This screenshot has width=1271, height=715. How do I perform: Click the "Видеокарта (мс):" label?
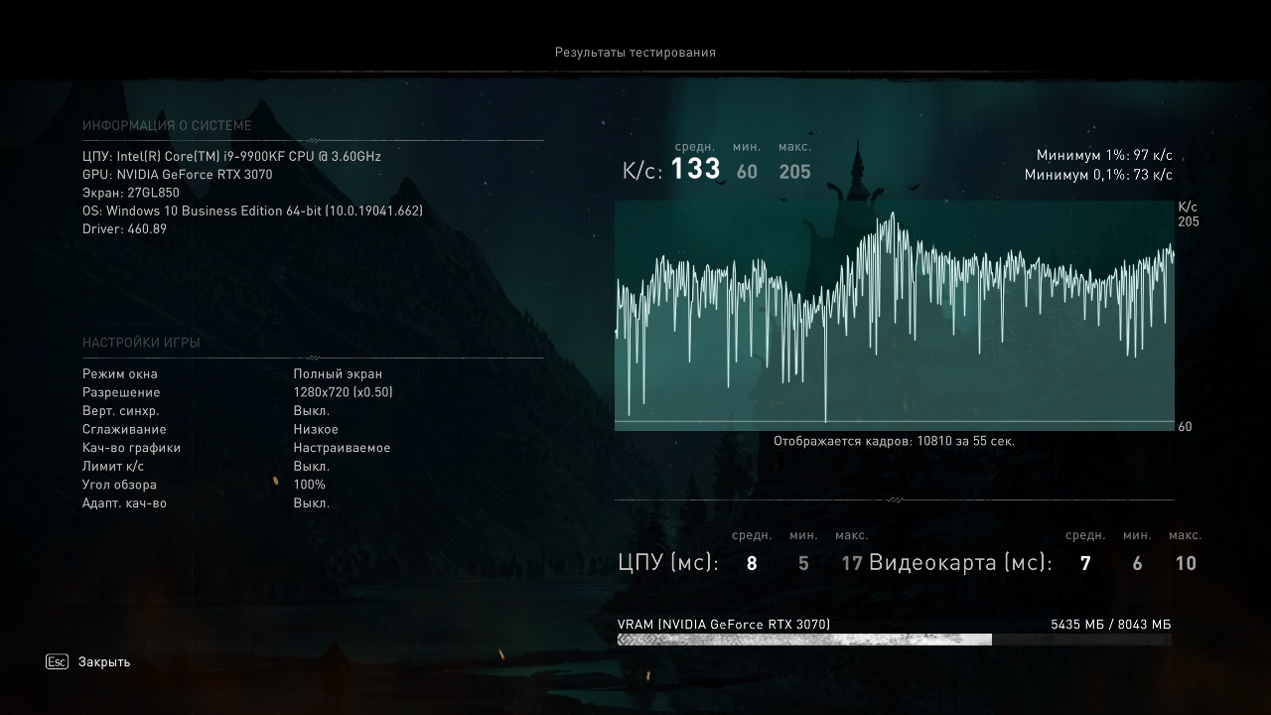pos(960,563)
